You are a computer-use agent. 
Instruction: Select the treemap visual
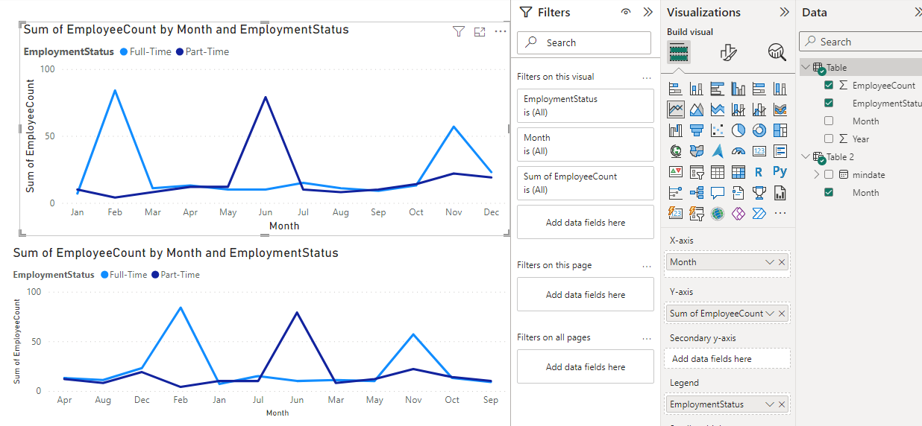[780, 130]
